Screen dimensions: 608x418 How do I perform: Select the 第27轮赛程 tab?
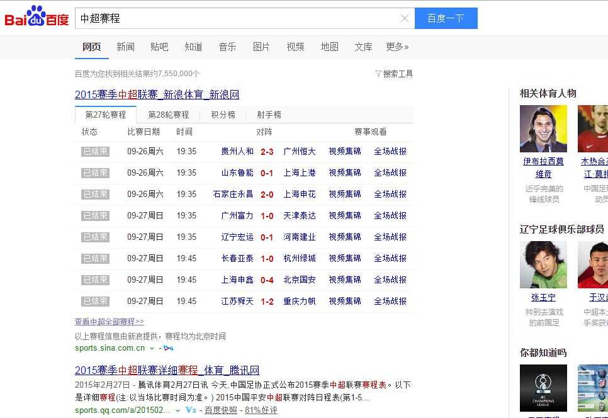(x=106, y=115)
